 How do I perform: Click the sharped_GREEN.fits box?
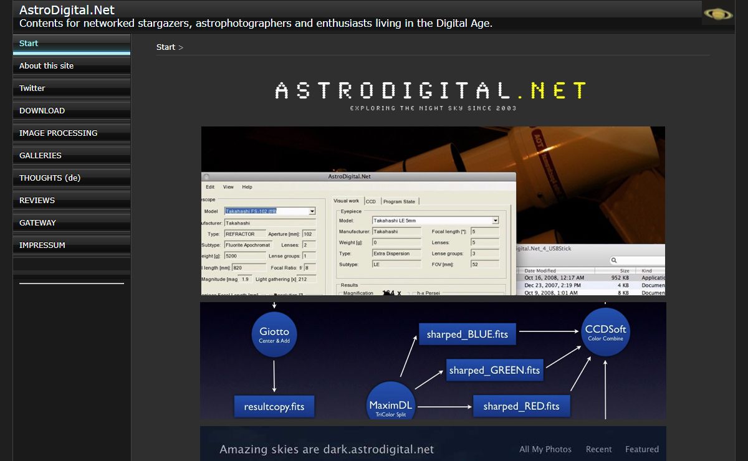pyautogui.click(x=495, y=371)
